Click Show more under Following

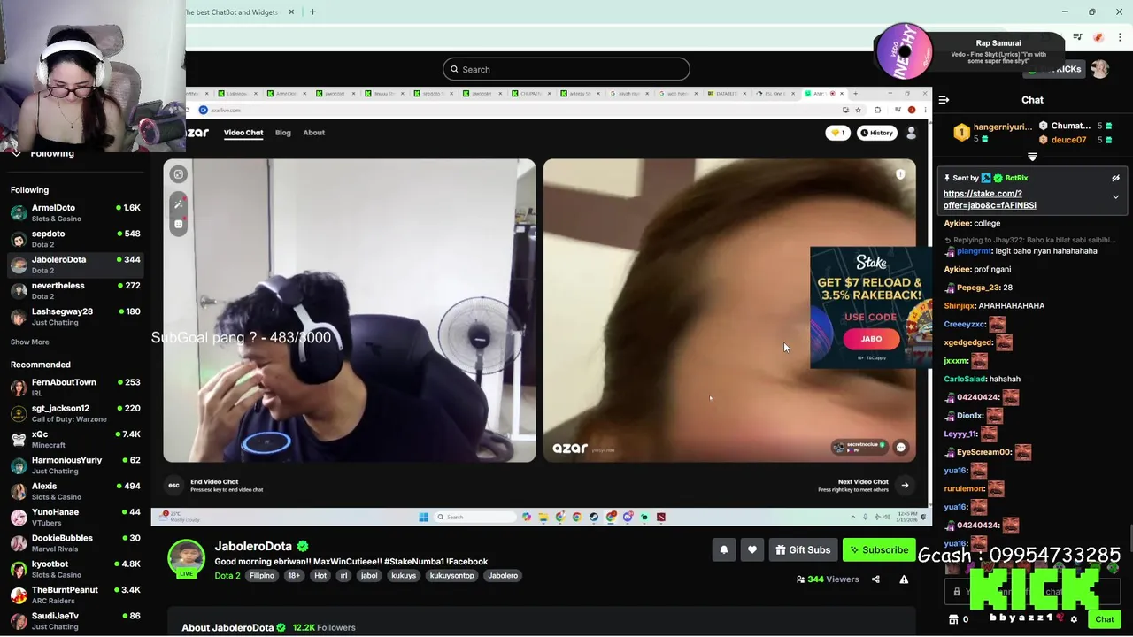(29, 342)
